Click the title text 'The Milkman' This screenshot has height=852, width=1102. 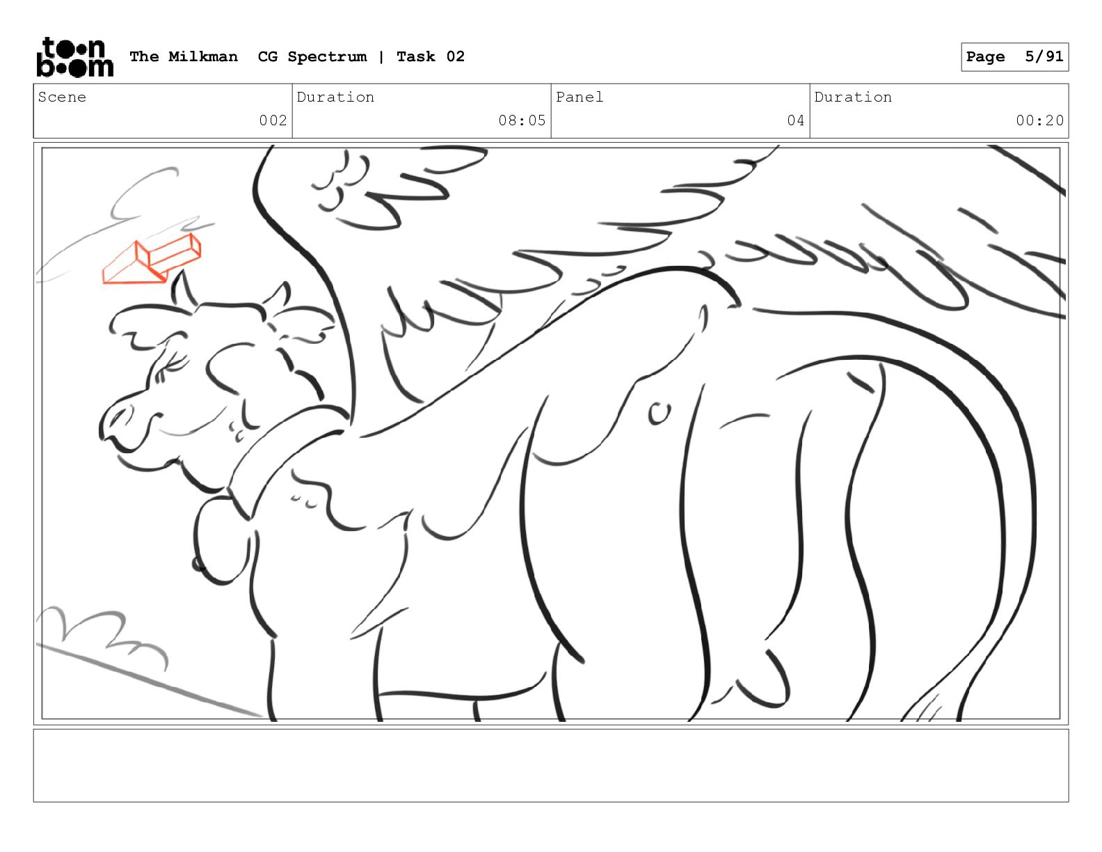click(x=184, y=56)
